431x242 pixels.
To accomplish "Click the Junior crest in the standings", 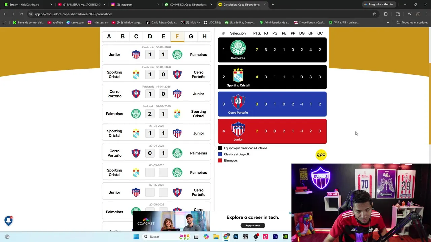I will coord(238,129).
